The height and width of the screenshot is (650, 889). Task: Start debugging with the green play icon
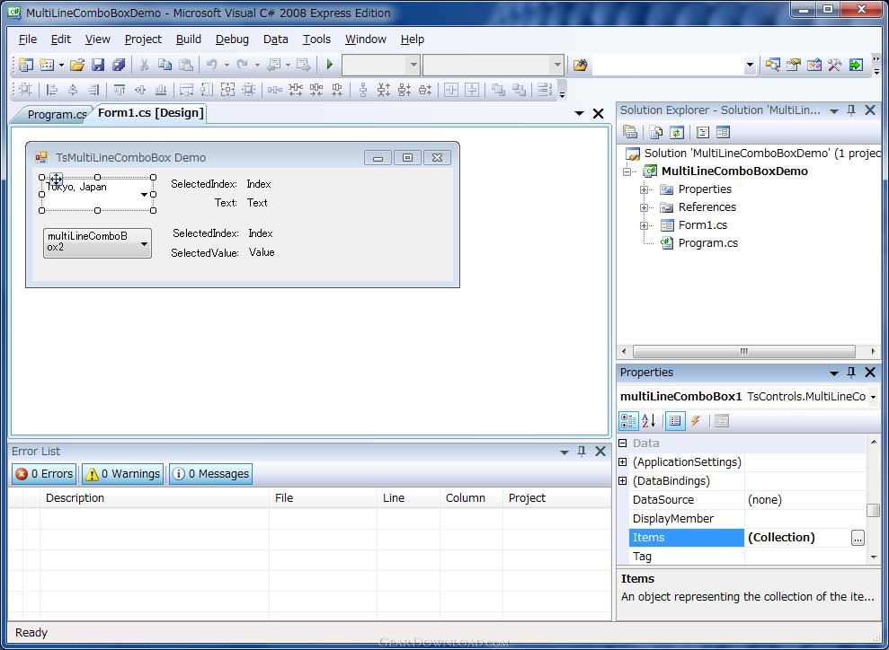[x=329, y=65]
